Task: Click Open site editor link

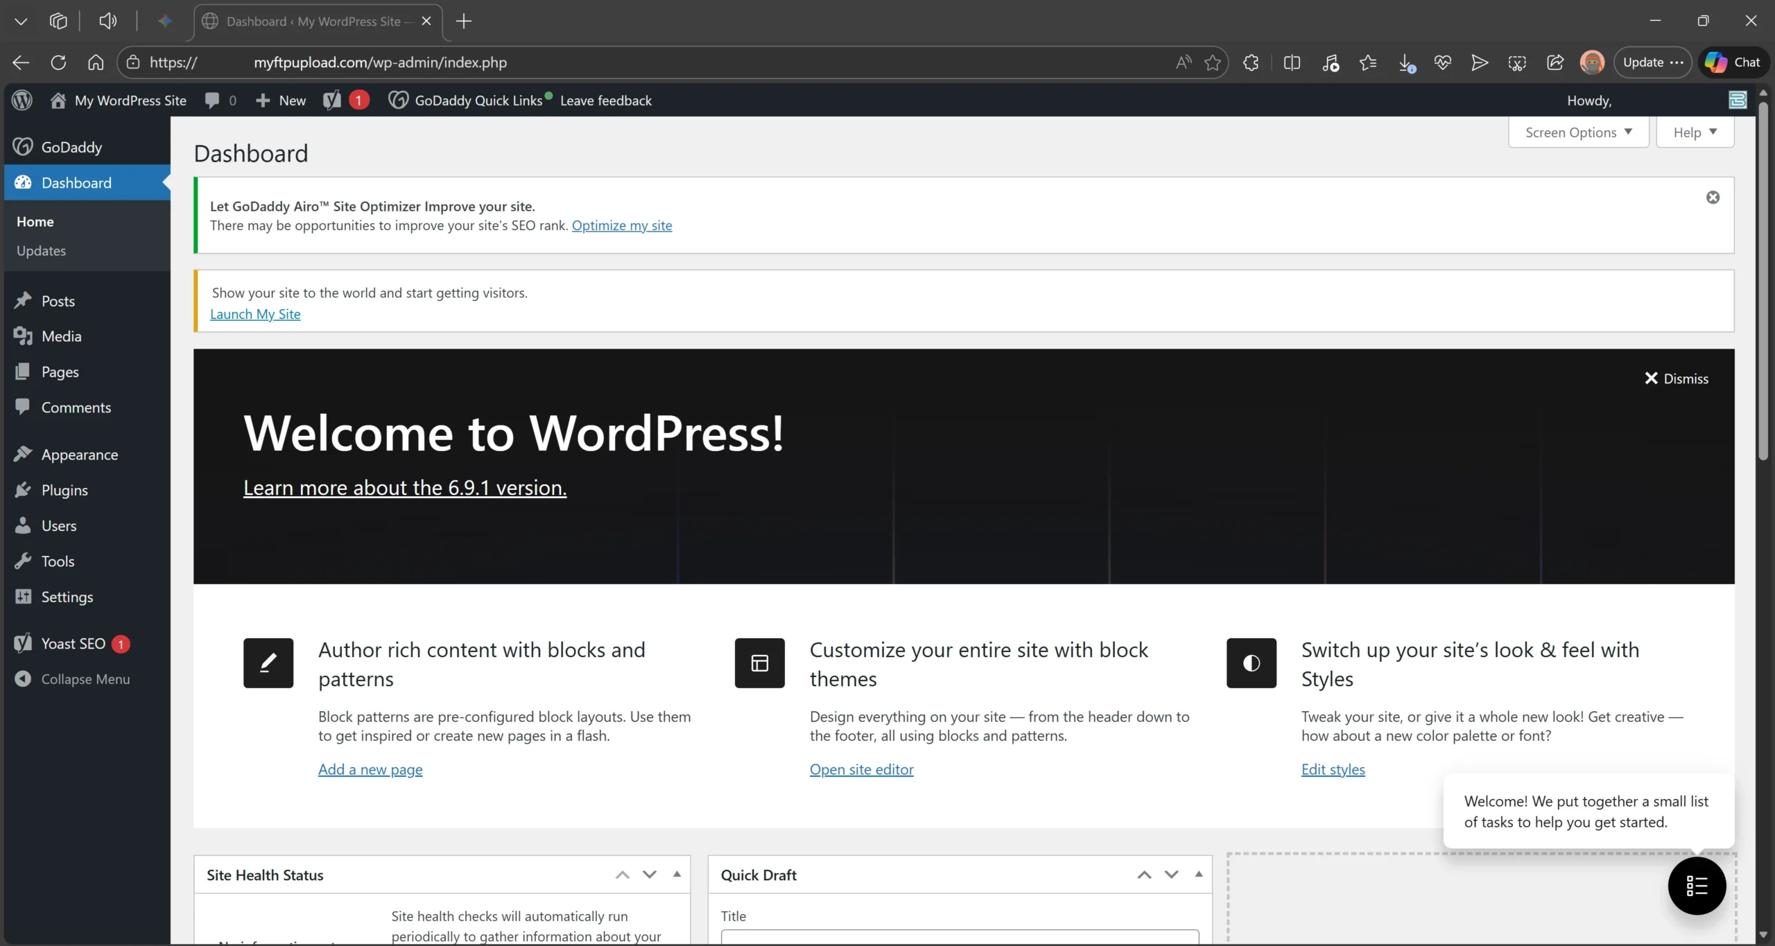Action: (x=862, y=769)
